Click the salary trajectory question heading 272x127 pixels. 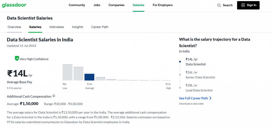(215, 43)
